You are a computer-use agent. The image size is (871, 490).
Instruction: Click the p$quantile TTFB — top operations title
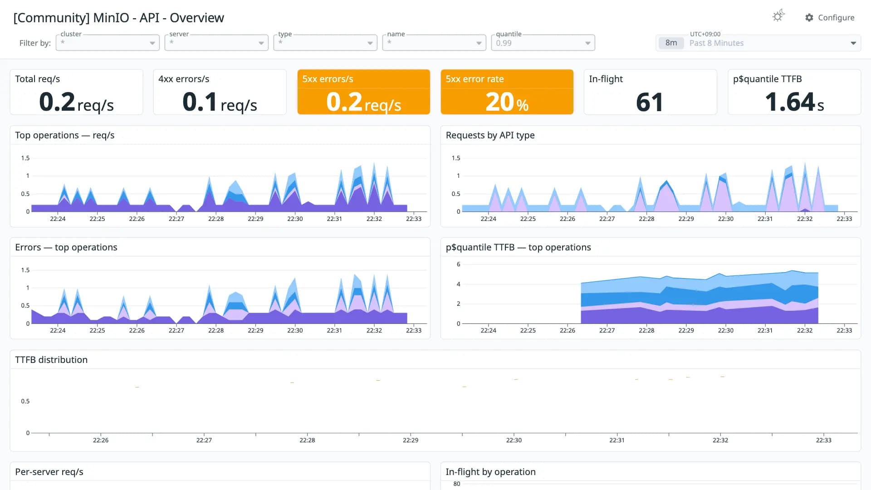pyautogui.click(x=518, y=247)
